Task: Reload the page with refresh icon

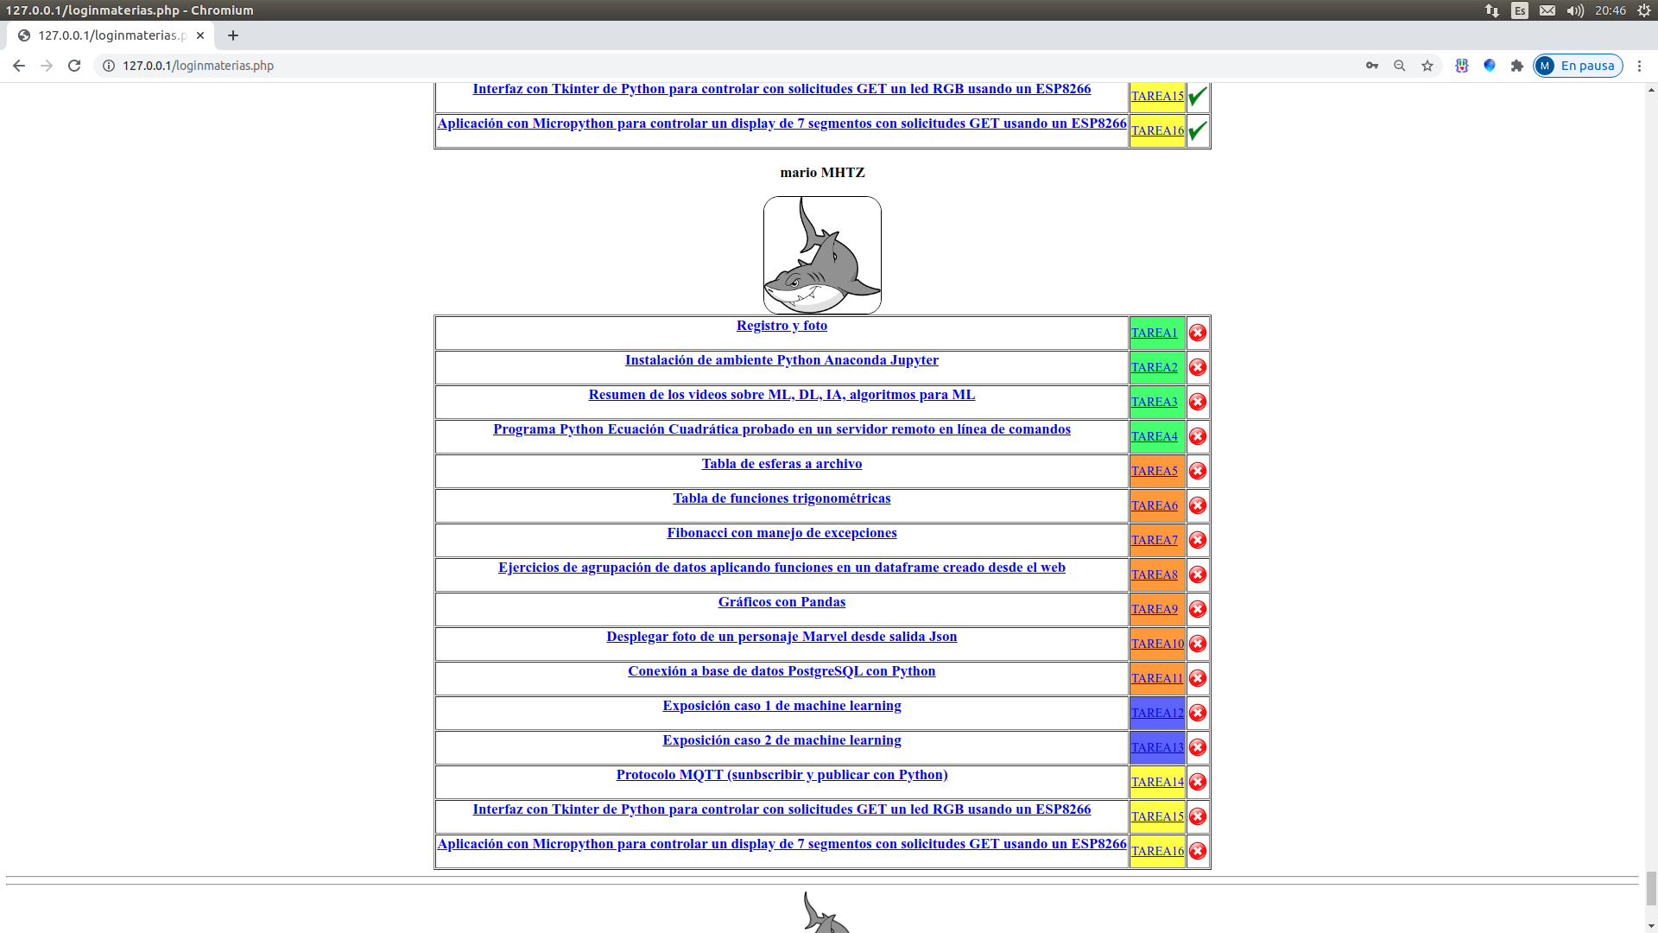Action: [74, 66]
